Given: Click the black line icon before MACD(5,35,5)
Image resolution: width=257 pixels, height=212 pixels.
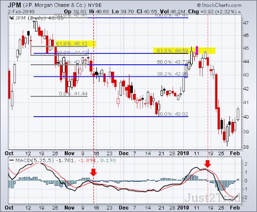Looking at the screenshot, I should [12, 160].
